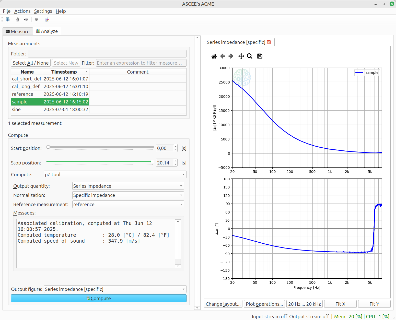Click the calendar with pencil toolbar icon

click(46, 19)
